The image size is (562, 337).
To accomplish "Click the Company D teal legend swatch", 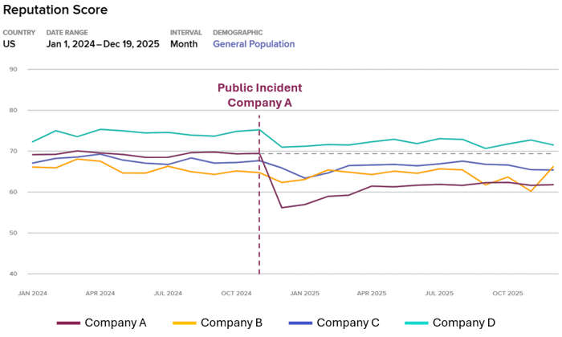I will [x=416, y=323].
